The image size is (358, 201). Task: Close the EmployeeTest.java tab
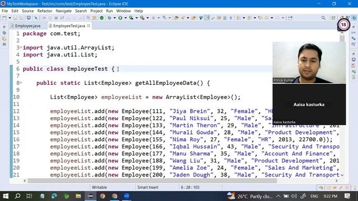click(x=88, y=26)
